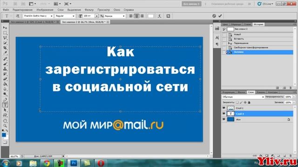Align text left

click(x=131, y=16)
